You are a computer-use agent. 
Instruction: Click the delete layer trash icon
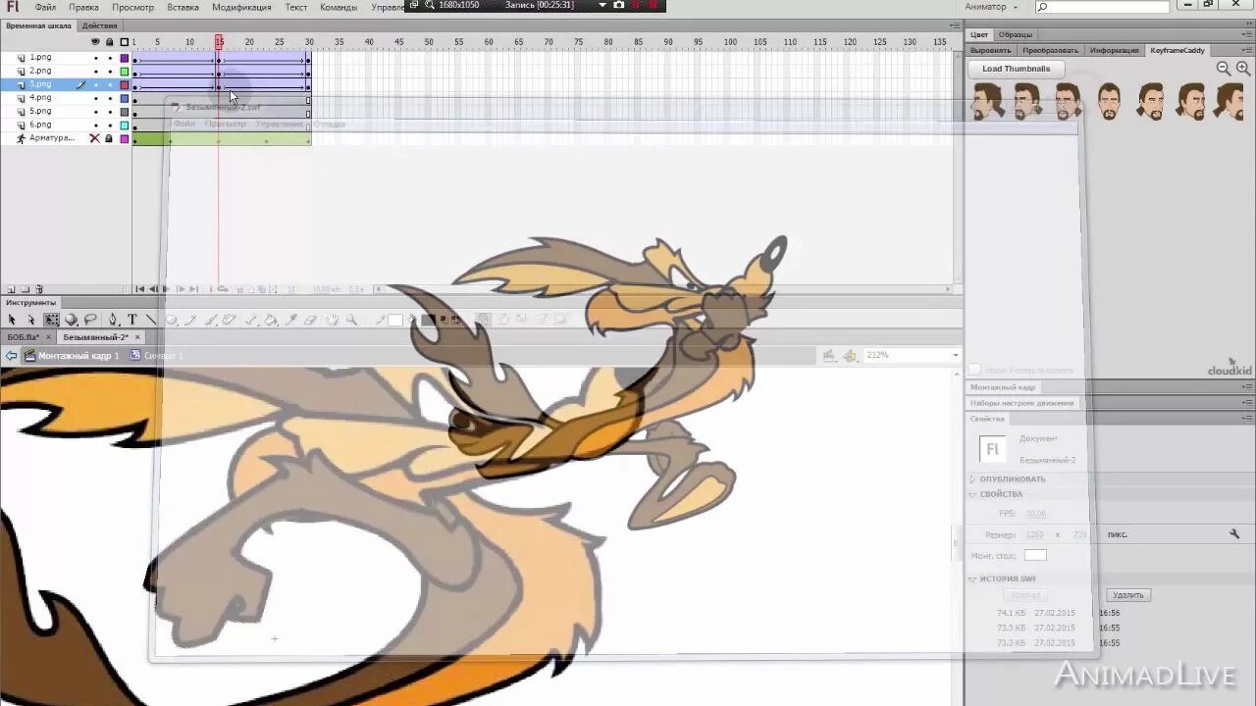39,289
